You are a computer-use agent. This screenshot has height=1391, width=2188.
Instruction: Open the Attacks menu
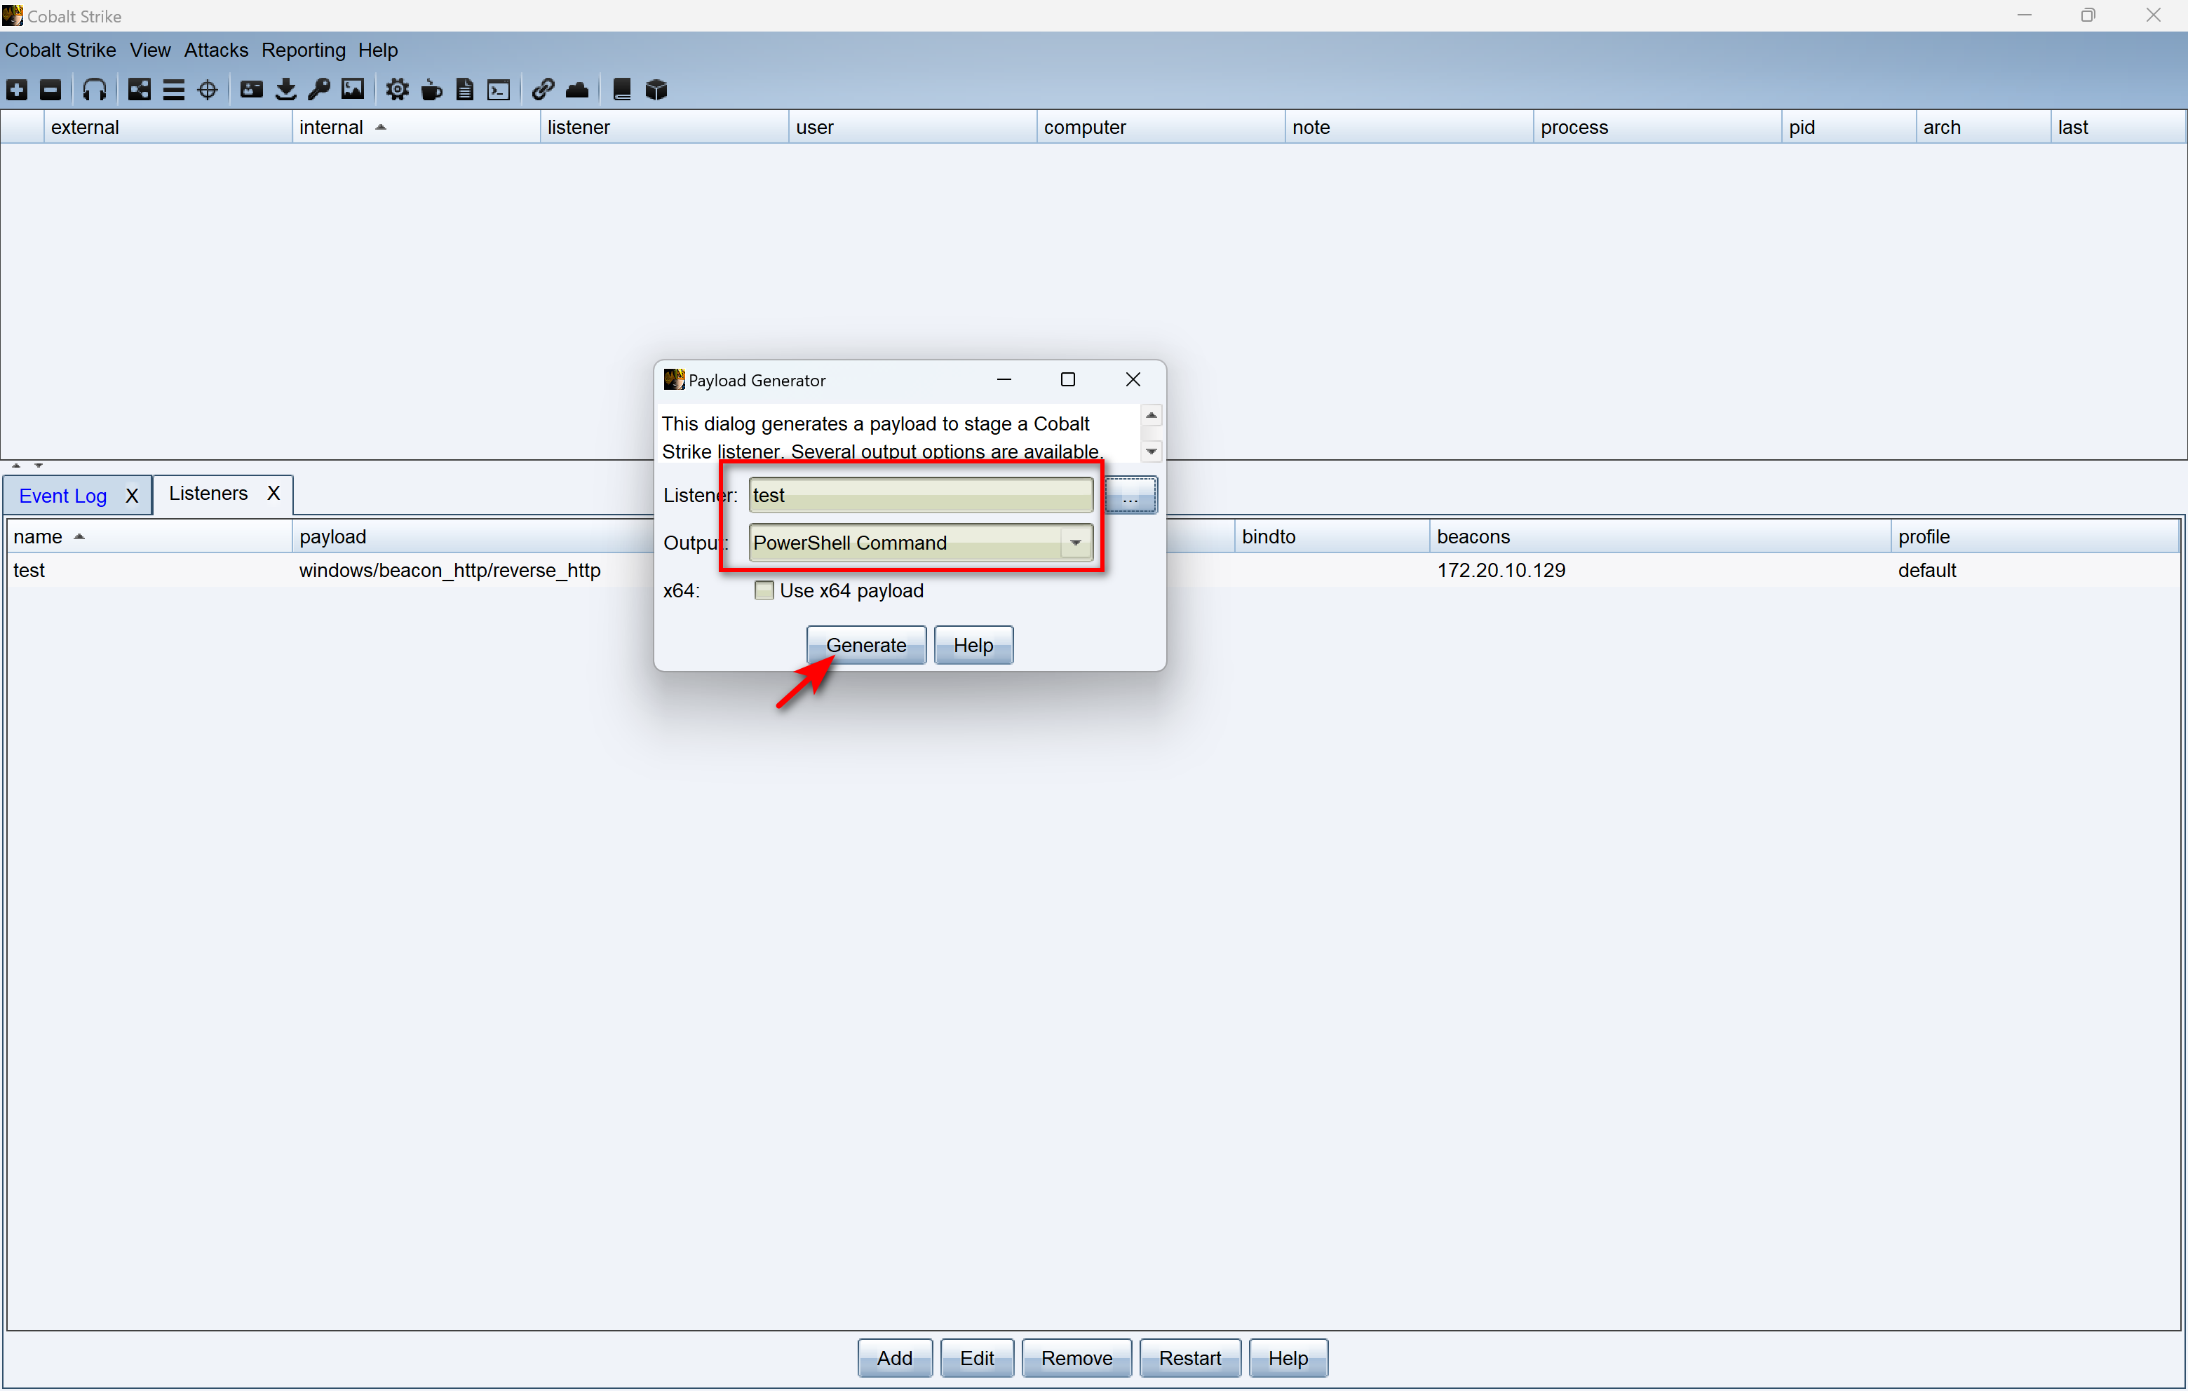(x=215, y=50)
